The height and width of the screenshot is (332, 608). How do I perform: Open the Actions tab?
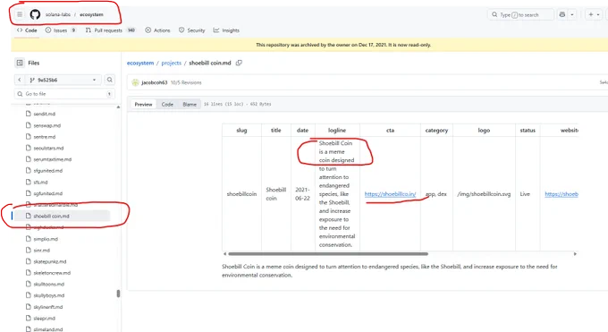pos(158,30)
